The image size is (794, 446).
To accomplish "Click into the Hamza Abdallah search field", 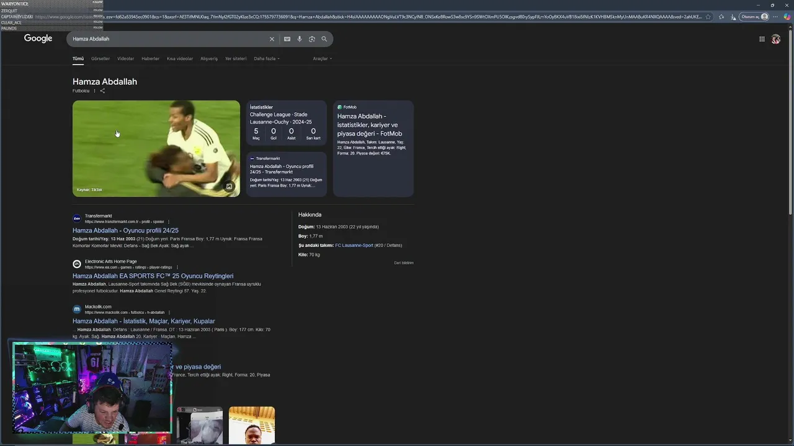I will pos(167,39).
